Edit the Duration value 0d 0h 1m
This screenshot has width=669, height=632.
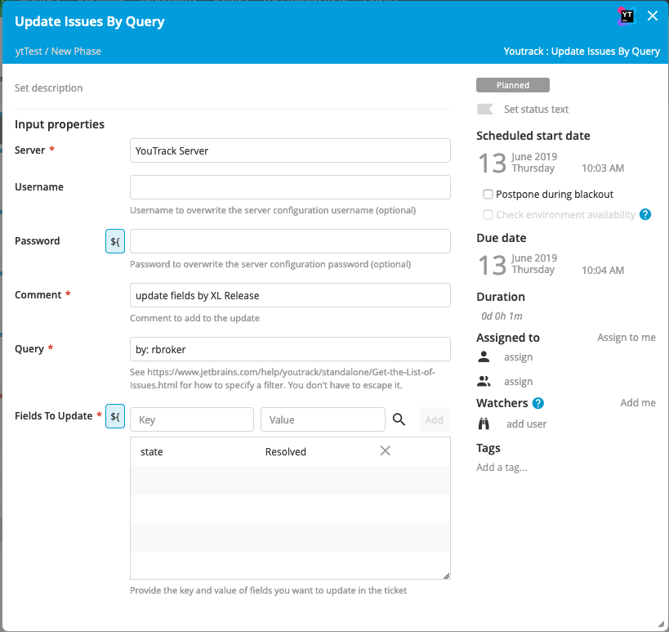[x=502, y=316]
